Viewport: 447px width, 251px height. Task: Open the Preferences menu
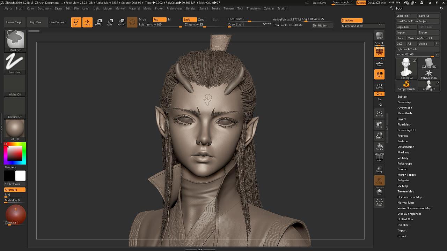(174, 8)
